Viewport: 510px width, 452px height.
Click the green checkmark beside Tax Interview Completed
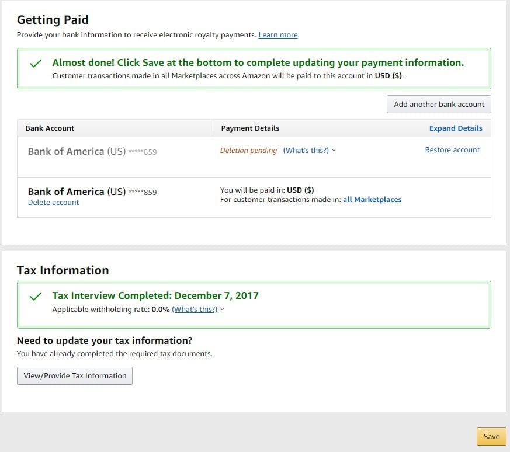pyautogui.click(x=36, y=296)
